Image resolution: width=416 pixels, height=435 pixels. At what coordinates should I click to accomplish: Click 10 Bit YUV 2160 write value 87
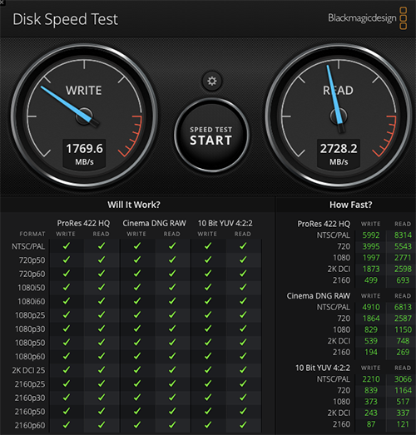coord(371,424)
